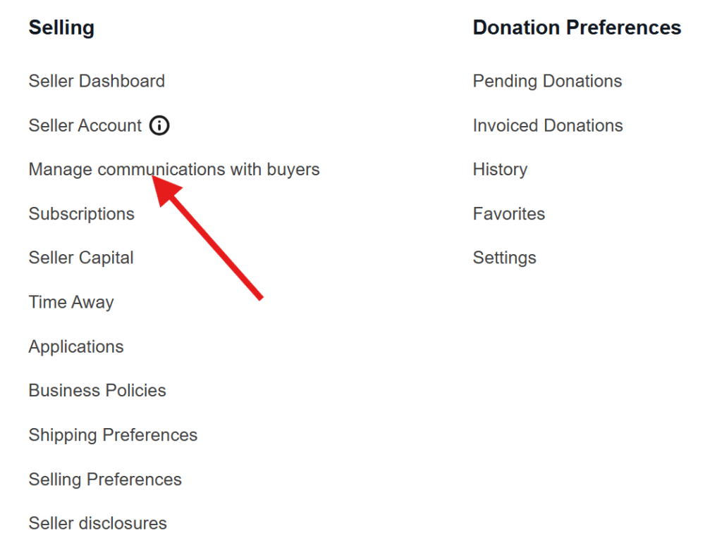Screen dimensions: 722x540
Task: Open the Seller disclosures link
Action: click(97, 524)
